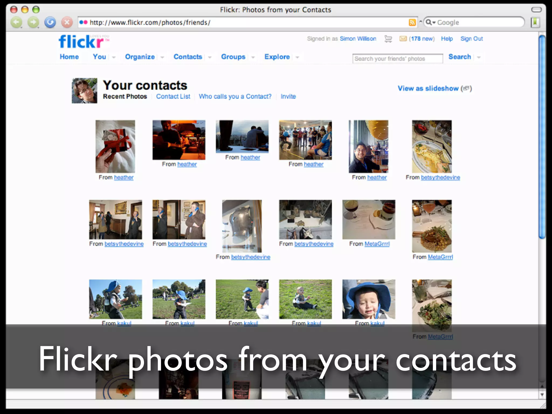Viewport: 552px width, 414px height.
Task: Click betsythedevine link under the armor photo
Action: point(251,257)
